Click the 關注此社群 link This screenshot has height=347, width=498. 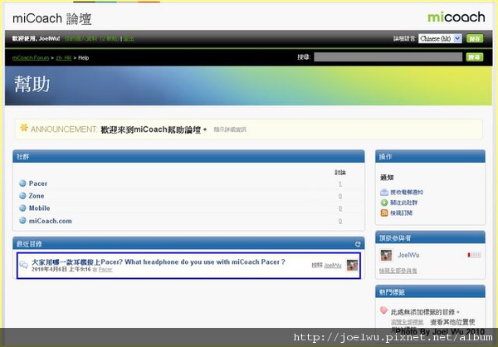pos(403,203)
